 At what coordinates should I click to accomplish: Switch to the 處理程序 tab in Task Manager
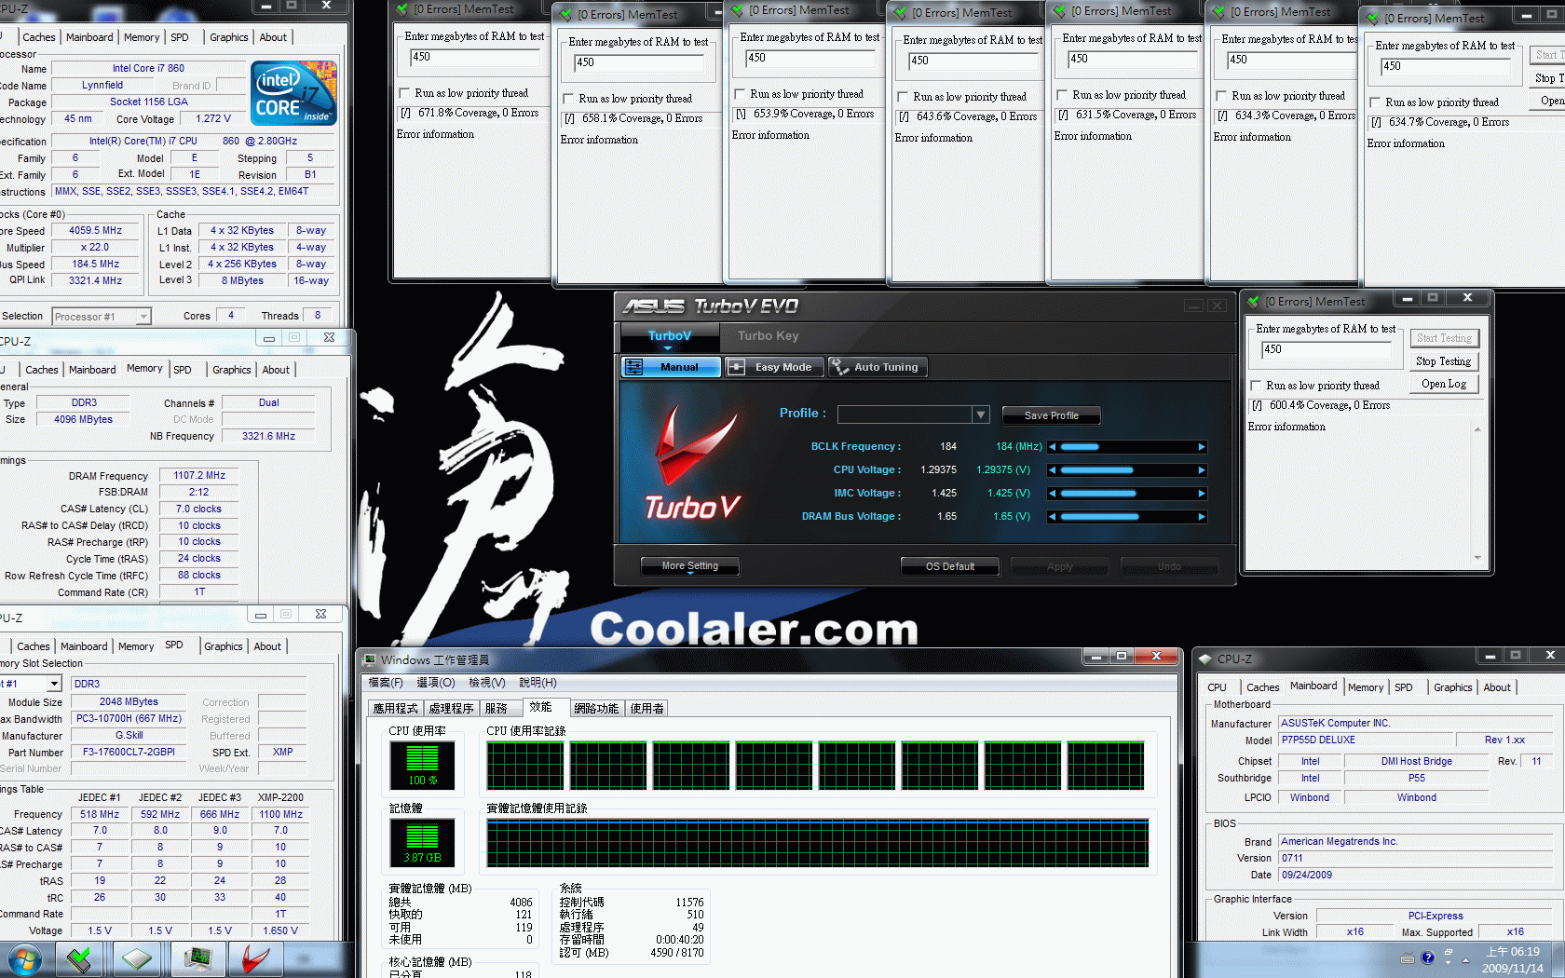(x=451, y=709)
